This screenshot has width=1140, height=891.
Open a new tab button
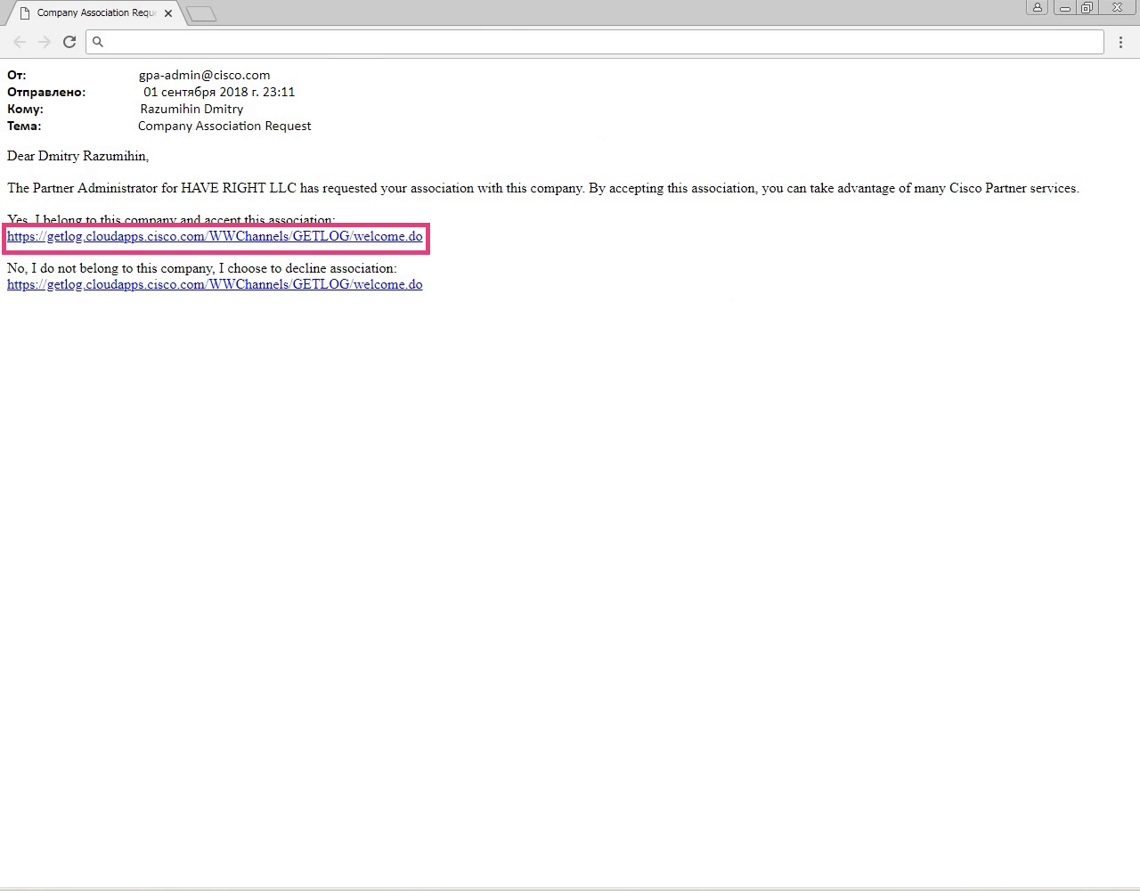coord(202,13)
